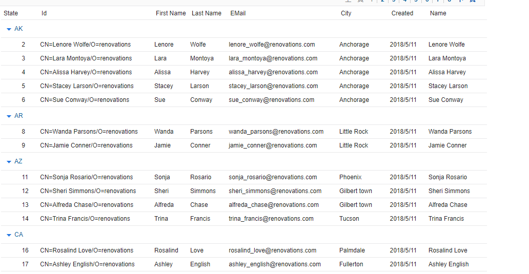Image resolution: width=529 pixels, height=274 pixels.
Task: Sort by the City column header
Action: pos(346,13)
